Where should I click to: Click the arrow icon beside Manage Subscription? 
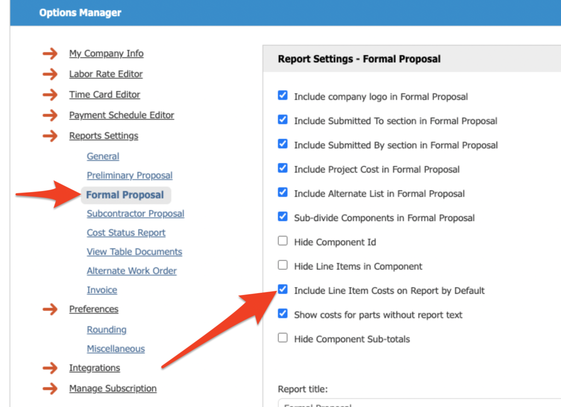click(50, 388)
